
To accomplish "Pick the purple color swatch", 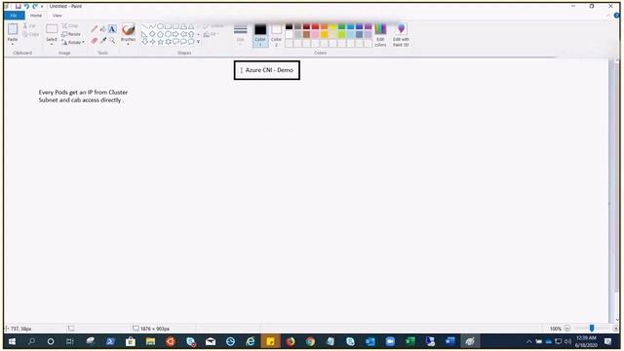I will pos(369,26).
